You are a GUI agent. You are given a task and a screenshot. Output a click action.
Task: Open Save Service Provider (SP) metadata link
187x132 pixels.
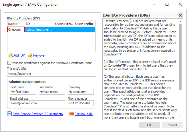(x=37, y=114)
